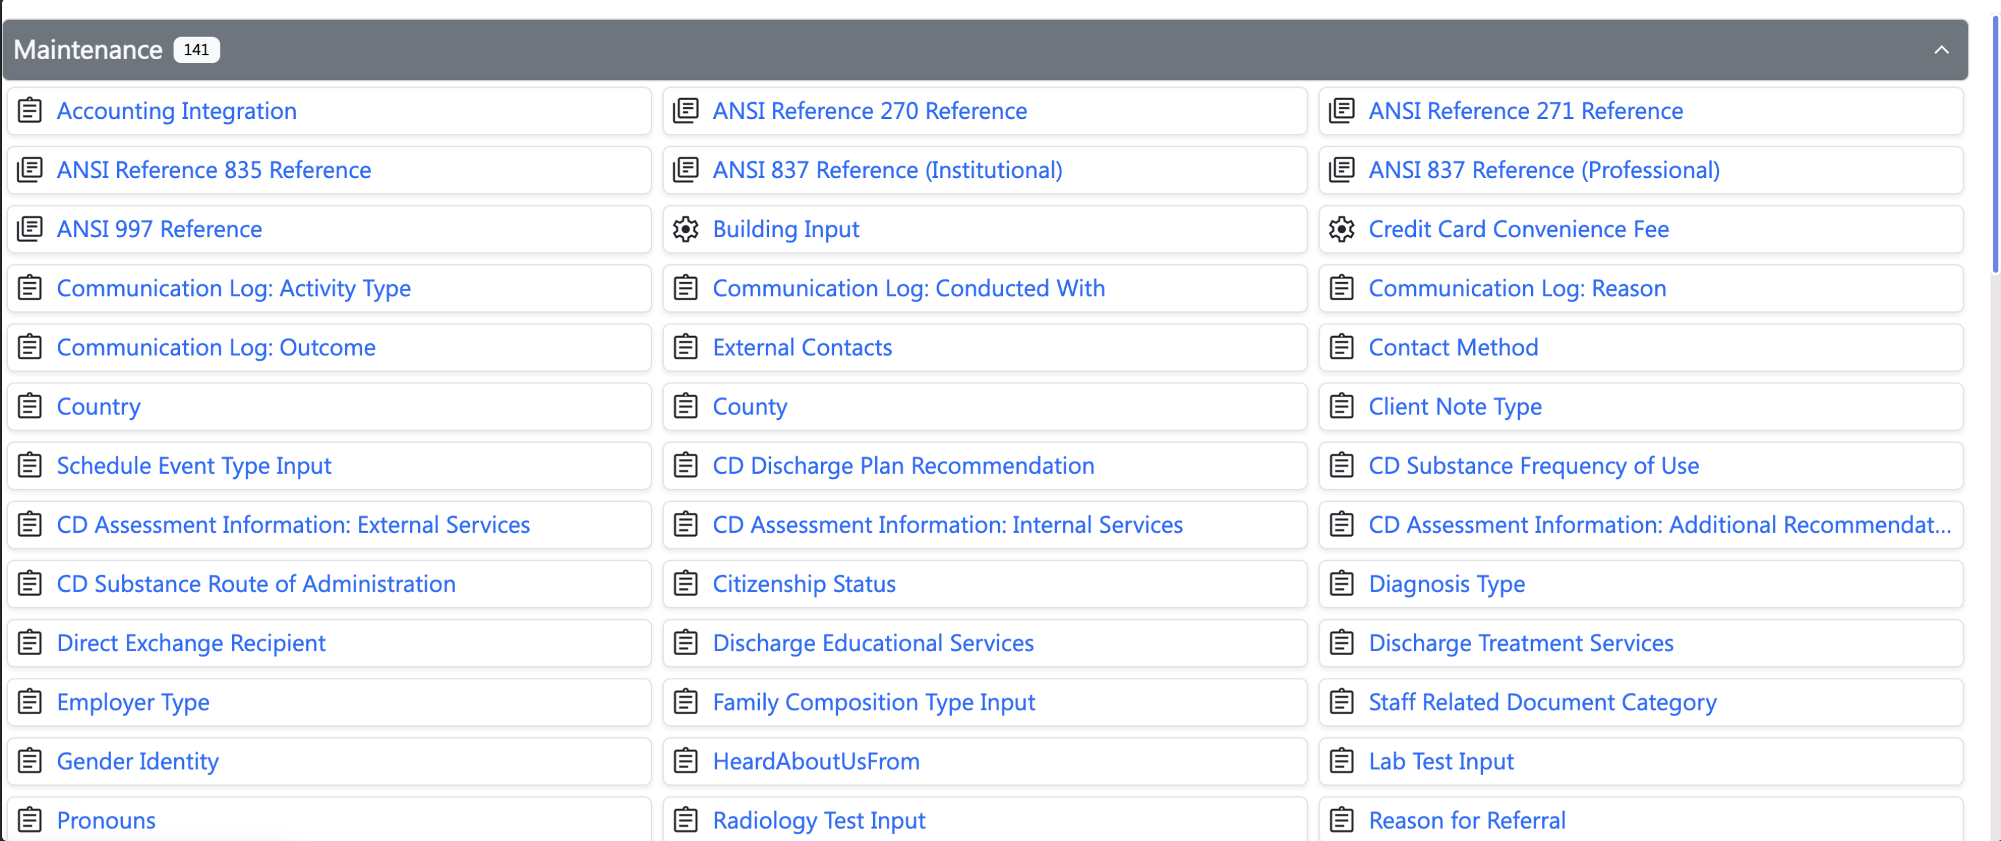
Task: Open the Lab Test Input link
Action: click(x=1441, y=761)
